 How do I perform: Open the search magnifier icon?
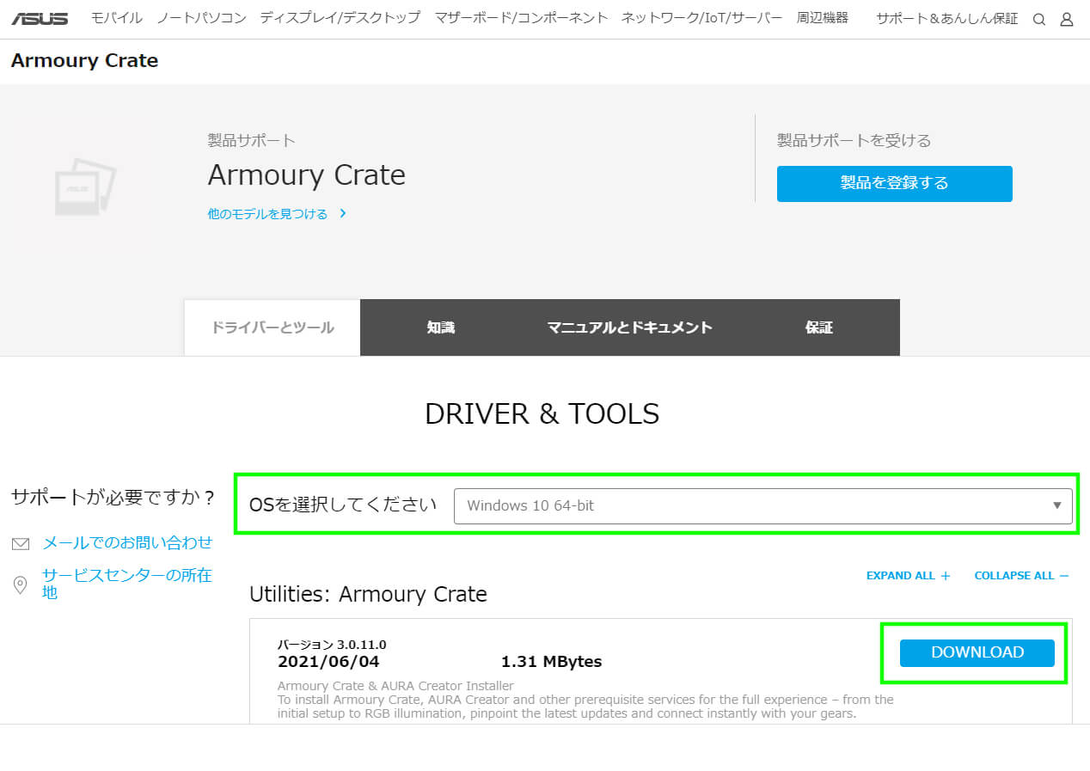pyautogui.click(x=1039, y=20)
